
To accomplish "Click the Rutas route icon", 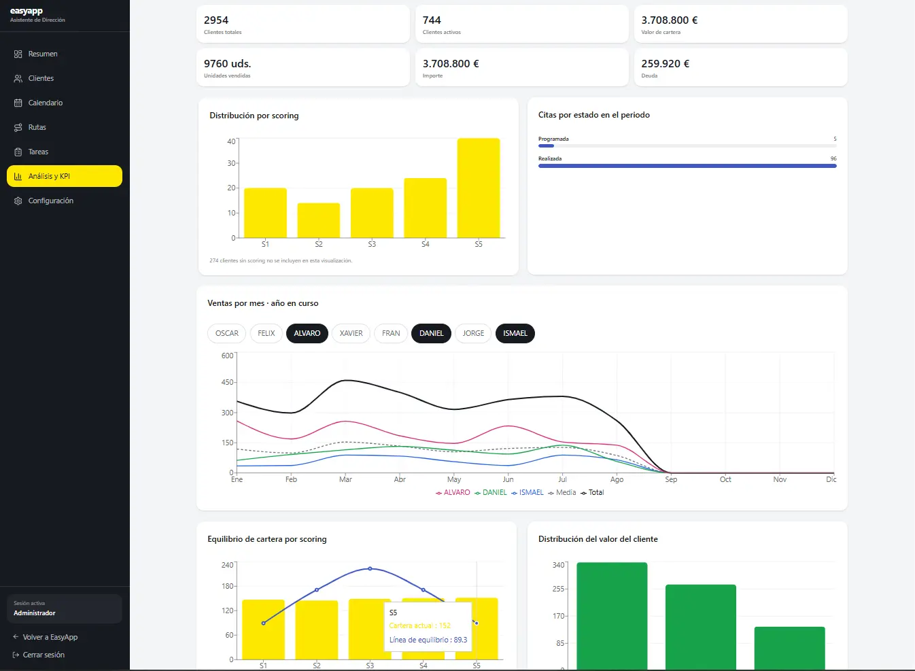I will [18, 127].
